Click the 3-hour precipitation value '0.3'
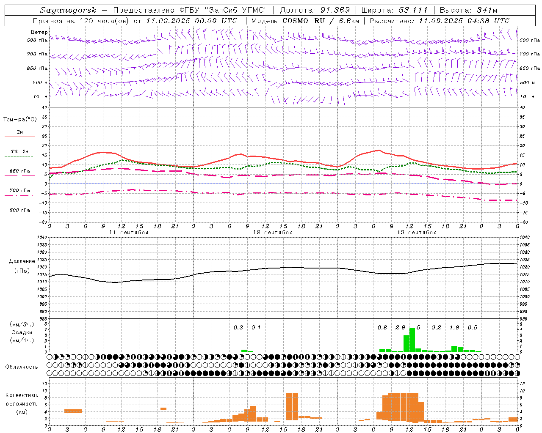Viewport: 542px width, 433px height. [238, 328]
